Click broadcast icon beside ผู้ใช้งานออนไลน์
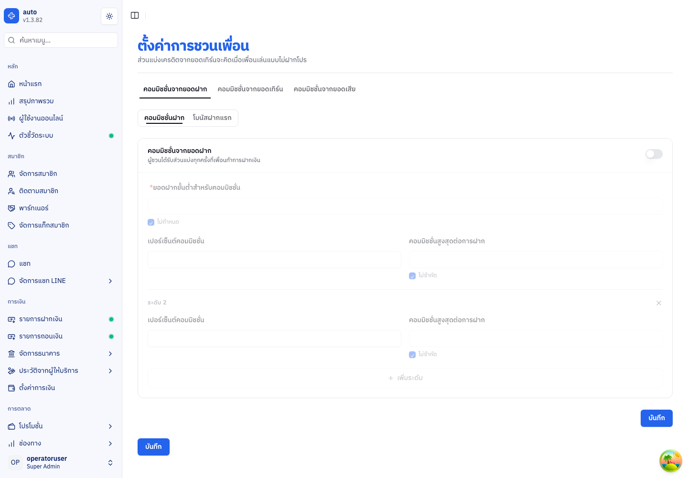This screenshot has height=478, width=688. click(x=11, y=119)
